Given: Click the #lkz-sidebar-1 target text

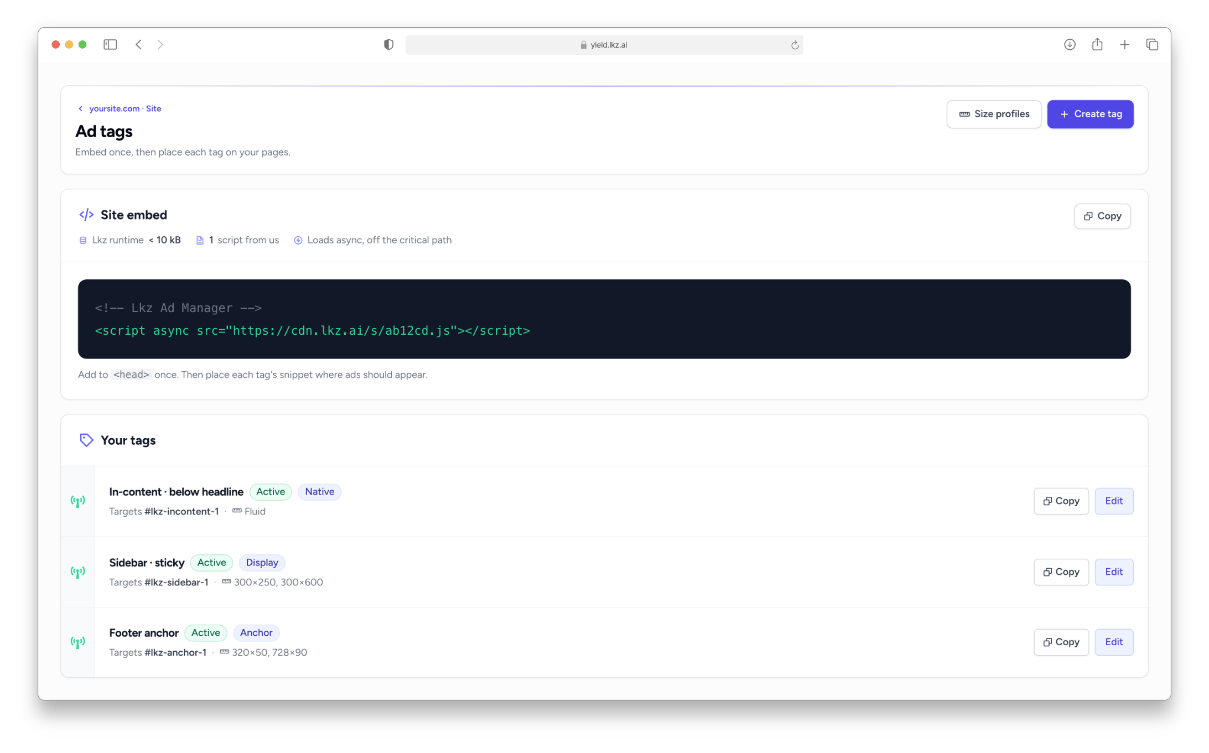Looking at the screenshot, I should click(x=177, y=583).
